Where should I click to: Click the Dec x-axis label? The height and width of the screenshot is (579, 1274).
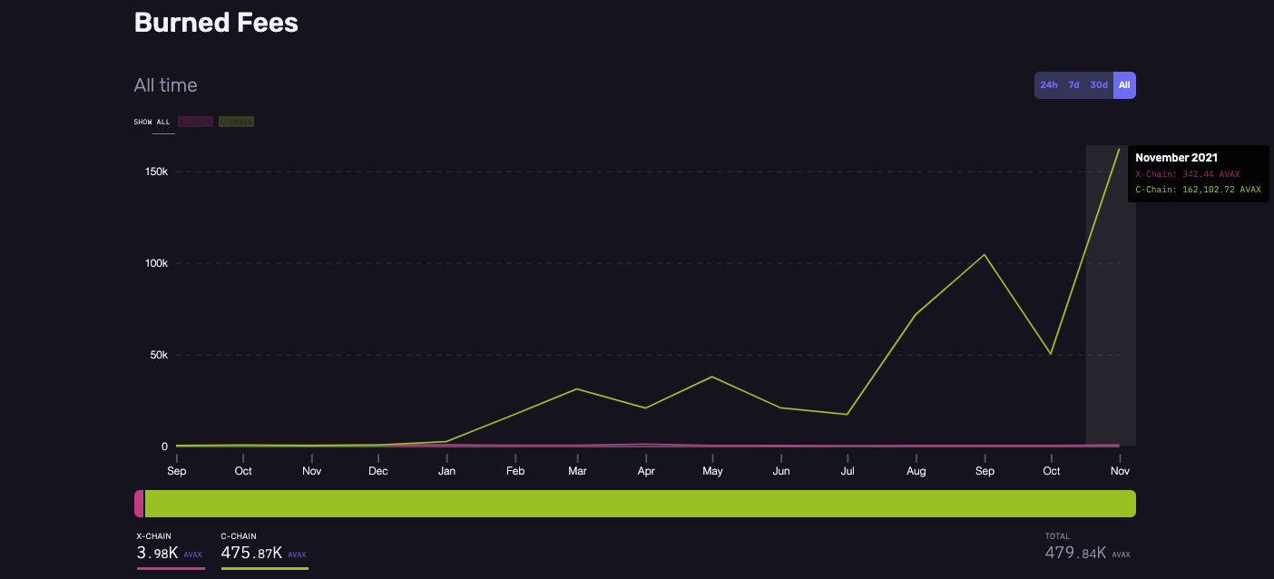click(x=378, y=471)
